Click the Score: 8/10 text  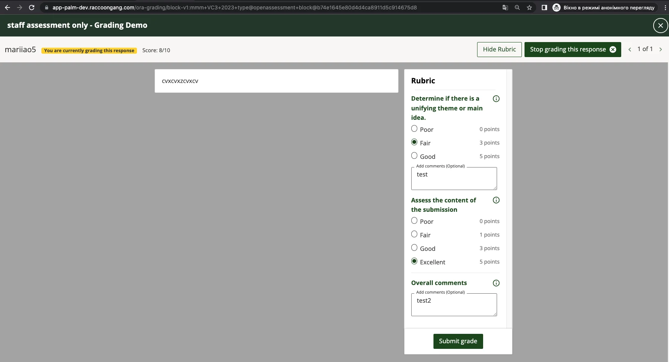click(156, 50)
